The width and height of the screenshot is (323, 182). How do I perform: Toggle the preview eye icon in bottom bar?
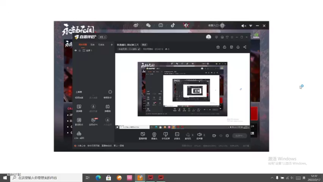pyautogui.click(x=220, y=135)
